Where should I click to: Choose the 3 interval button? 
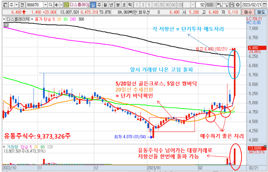pyautogui.click(x=143, y=5)
